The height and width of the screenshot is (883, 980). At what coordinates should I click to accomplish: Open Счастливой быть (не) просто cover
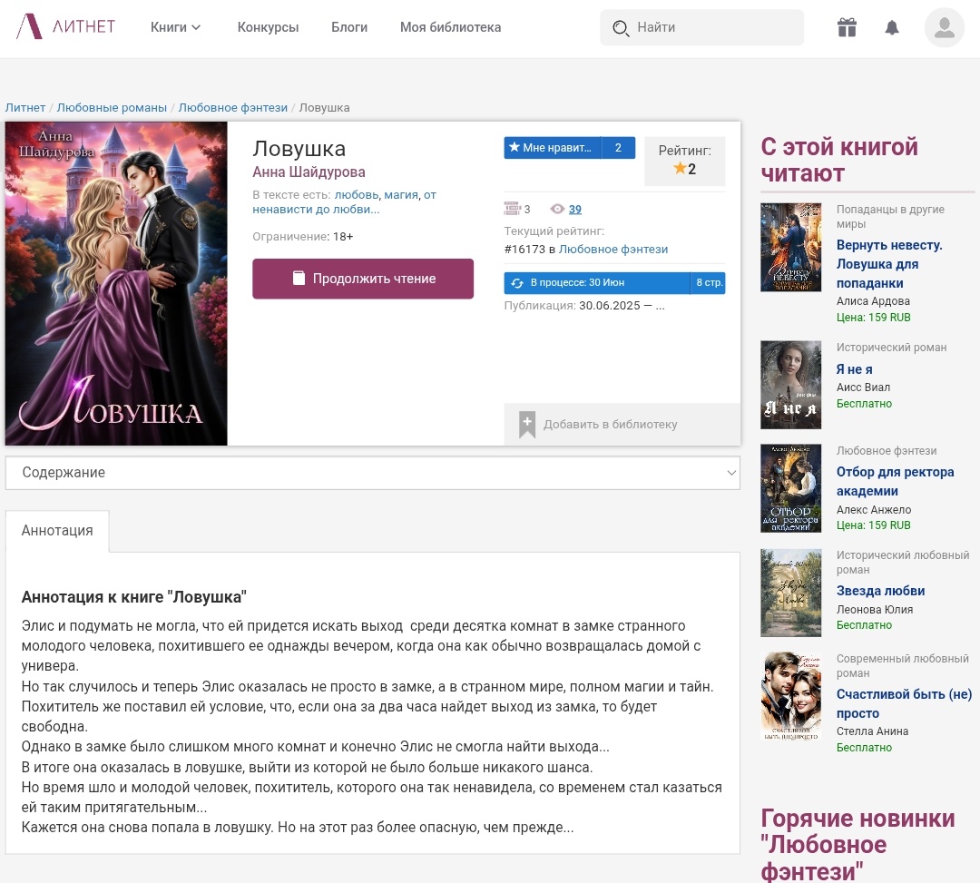(x=790, y=696)
